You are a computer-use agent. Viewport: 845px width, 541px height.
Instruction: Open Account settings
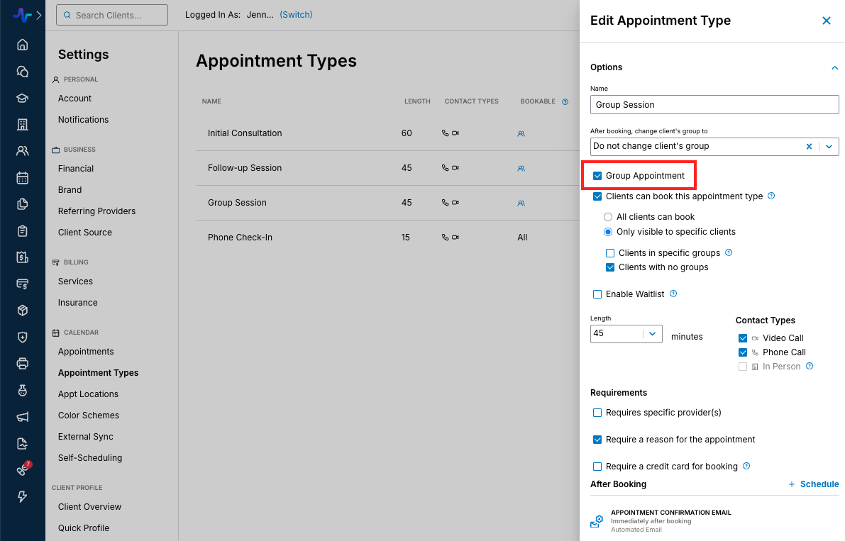[75, 99]
